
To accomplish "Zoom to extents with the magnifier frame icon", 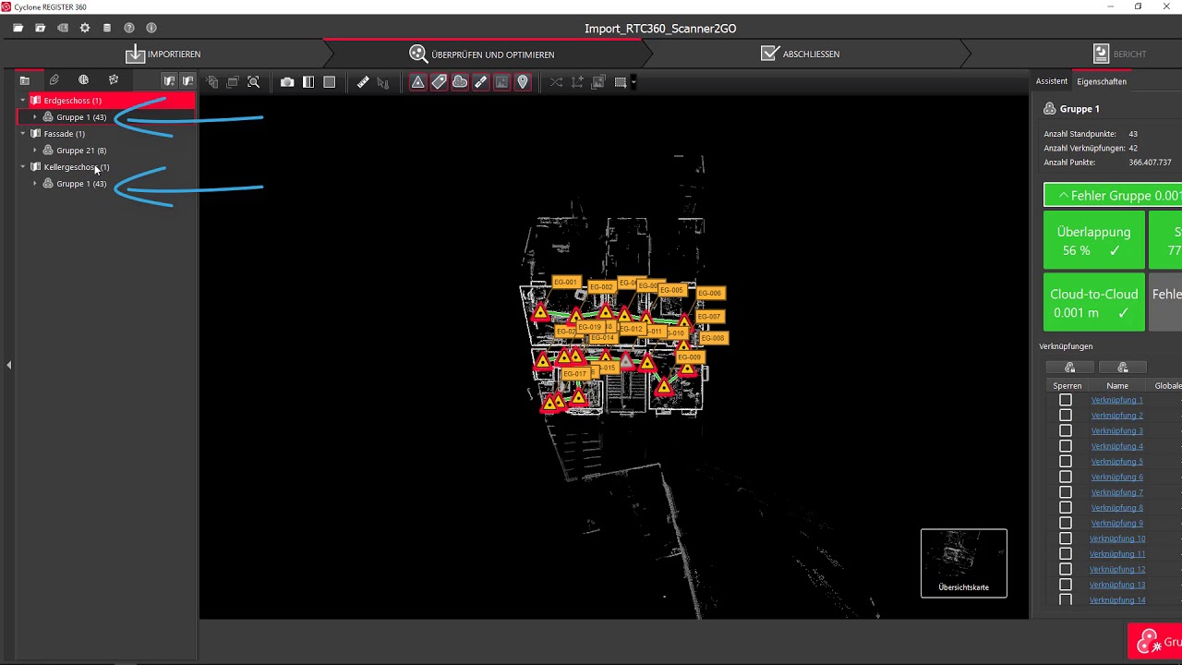I will [254, 82].
